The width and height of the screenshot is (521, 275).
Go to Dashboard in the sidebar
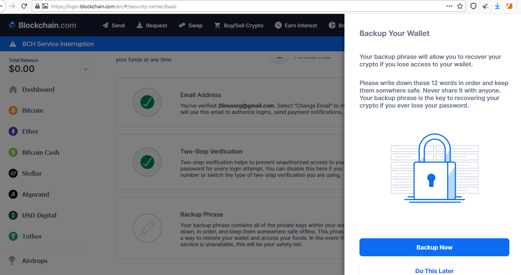(38, 90)
